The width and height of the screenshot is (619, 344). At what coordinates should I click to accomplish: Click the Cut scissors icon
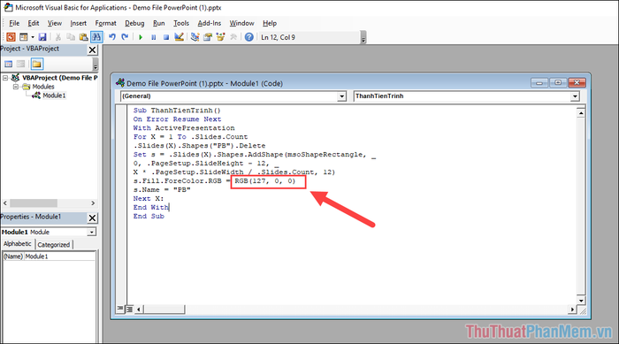[58, 37]
